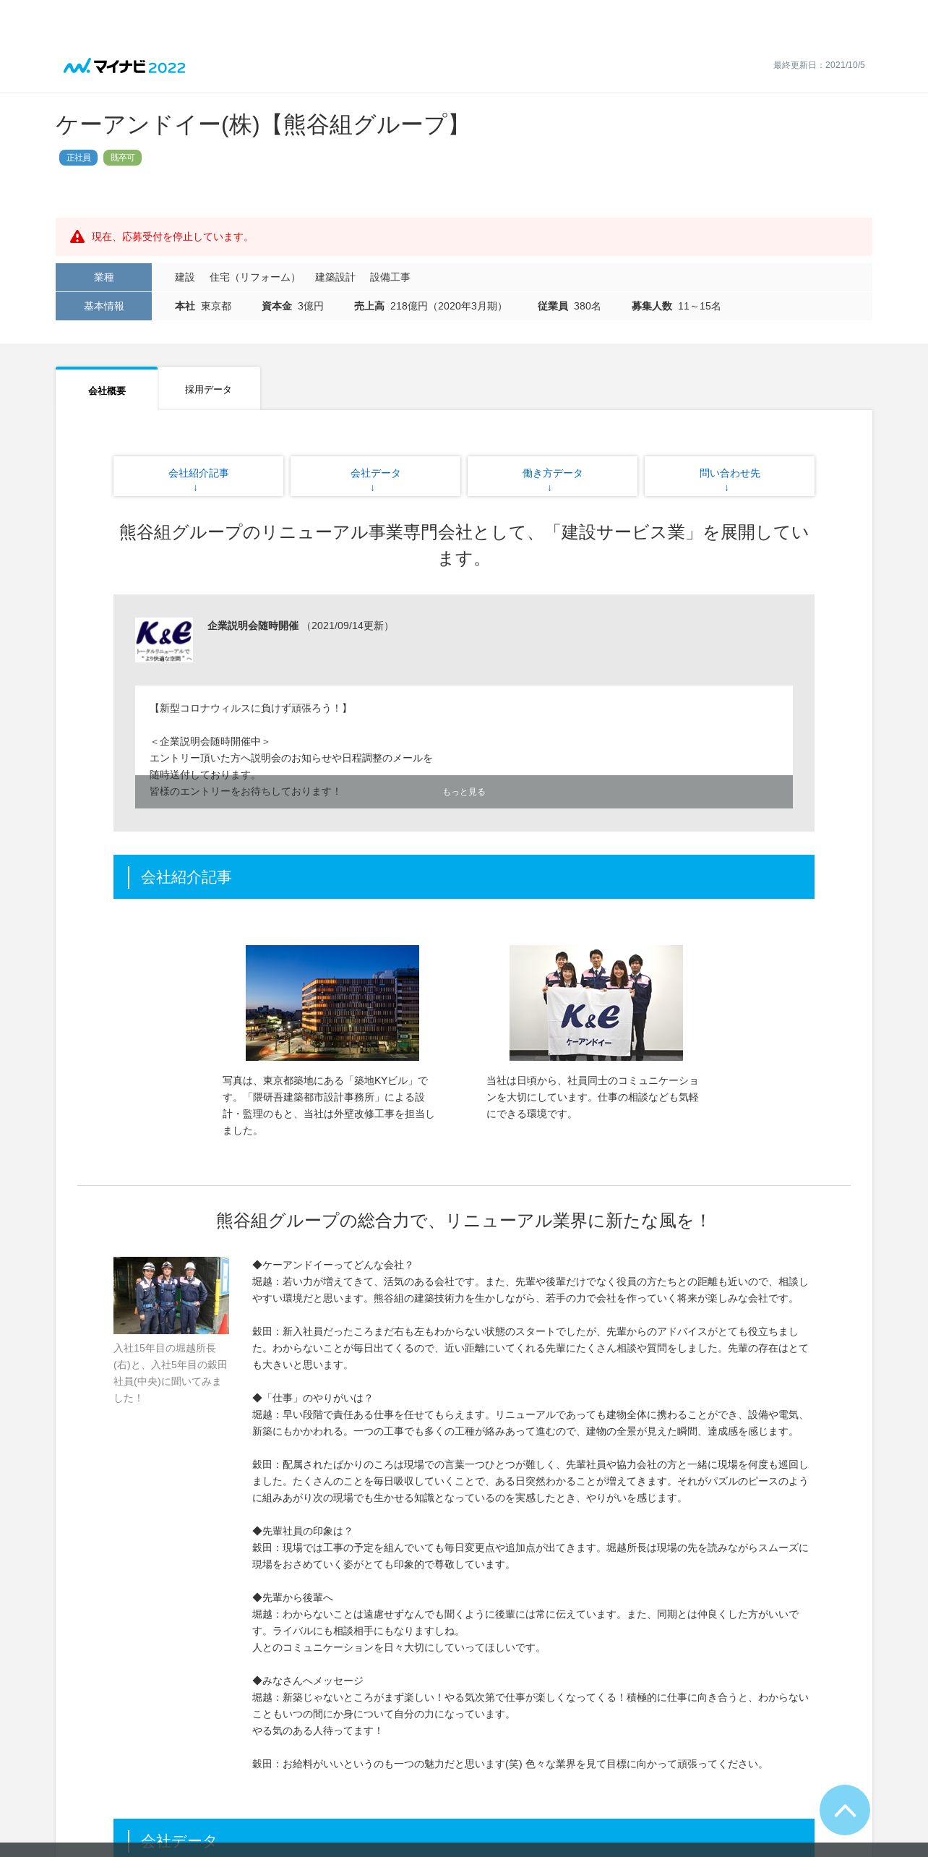Switch to the 会社概要 tab
The width and height of the screenshot is (928, 1857).
[x=107, y=390]
